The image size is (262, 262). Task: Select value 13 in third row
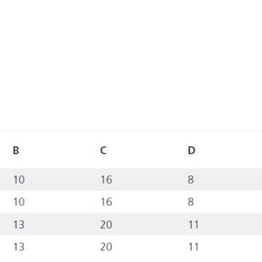(x=19, y=225)
